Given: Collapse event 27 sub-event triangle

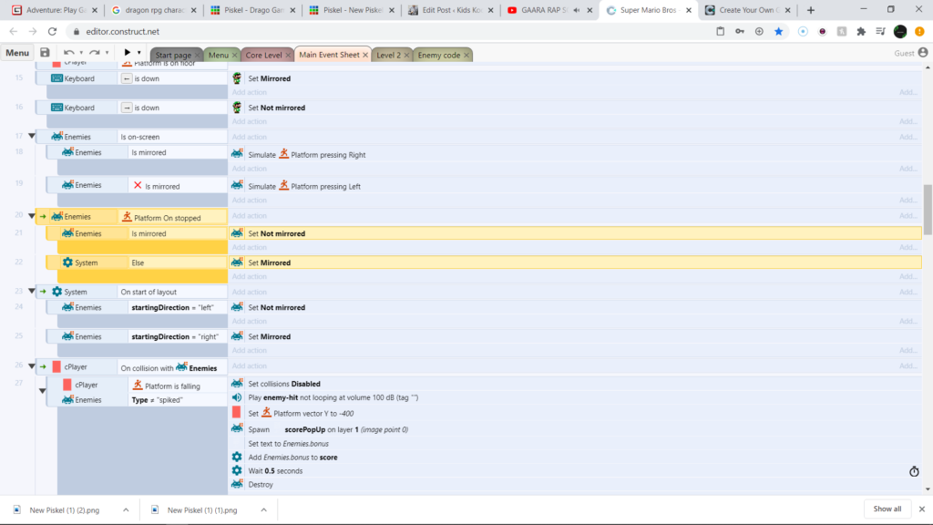Looking at the screenshot, I should click(x=42, y=391).
